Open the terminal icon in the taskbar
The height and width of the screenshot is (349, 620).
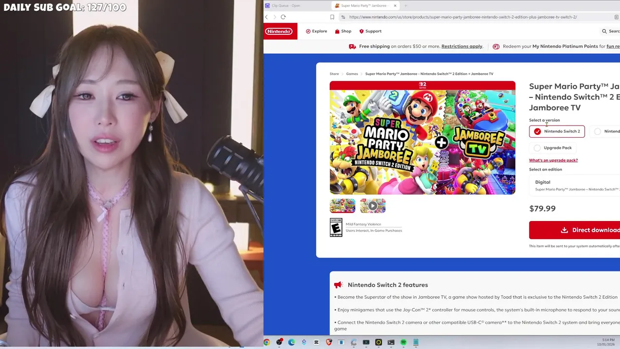[391, 342]
